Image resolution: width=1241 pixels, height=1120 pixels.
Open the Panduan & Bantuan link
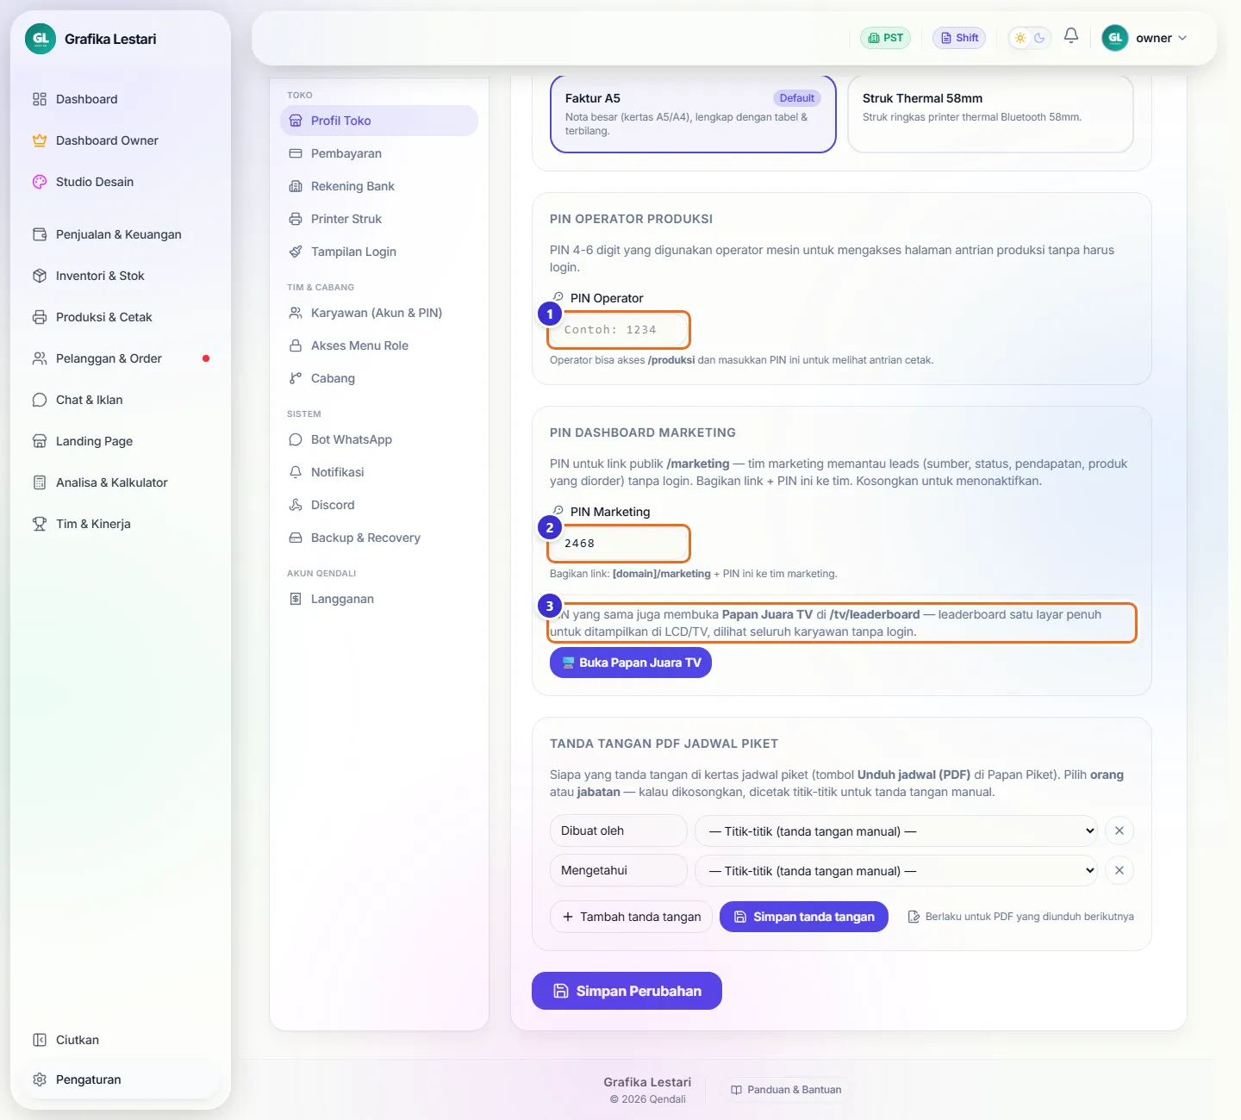[786, 1090]
